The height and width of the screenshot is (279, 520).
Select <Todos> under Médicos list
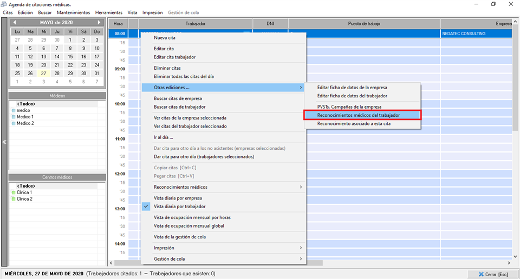click(x=26, y=104)
